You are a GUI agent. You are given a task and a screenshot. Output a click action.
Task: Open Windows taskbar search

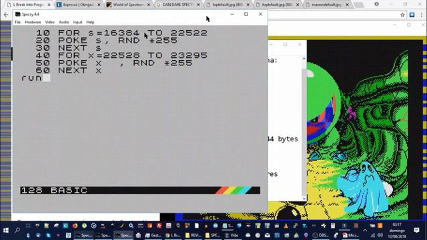pos(17,231)
